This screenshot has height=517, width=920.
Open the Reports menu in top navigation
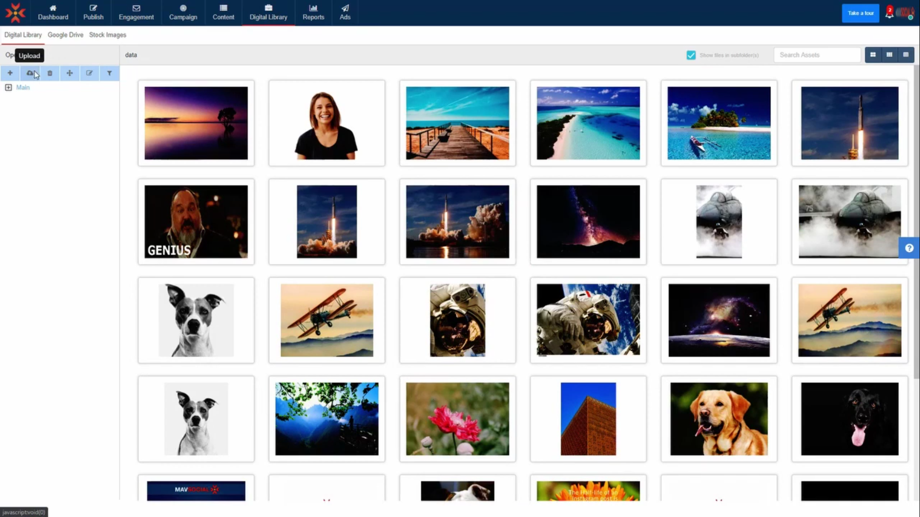point(313,12)
